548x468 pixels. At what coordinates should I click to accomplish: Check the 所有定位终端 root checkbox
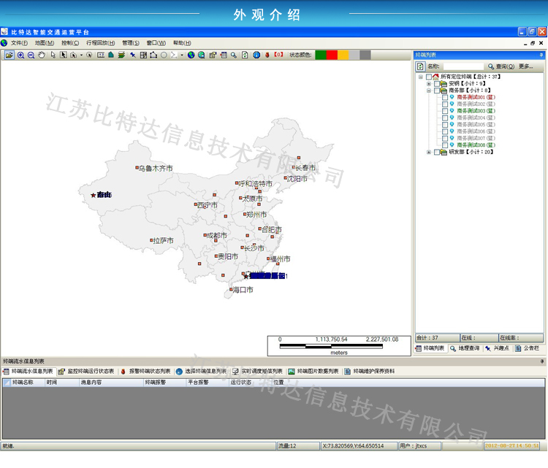click(428, 77)
